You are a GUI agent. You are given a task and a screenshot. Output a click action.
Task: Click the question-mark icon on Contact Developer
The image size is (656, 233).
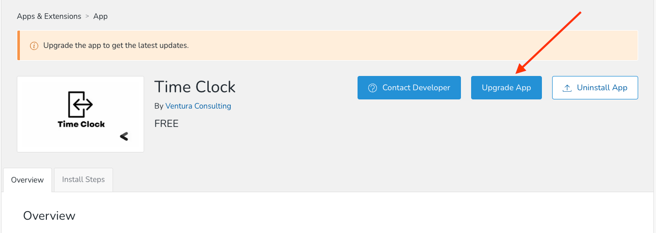(372, 88)
